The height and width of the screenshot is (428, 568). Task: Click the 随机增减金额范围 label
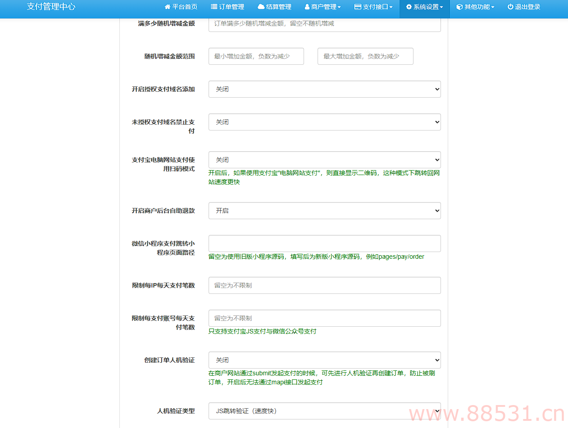click(x=169, y=56)
